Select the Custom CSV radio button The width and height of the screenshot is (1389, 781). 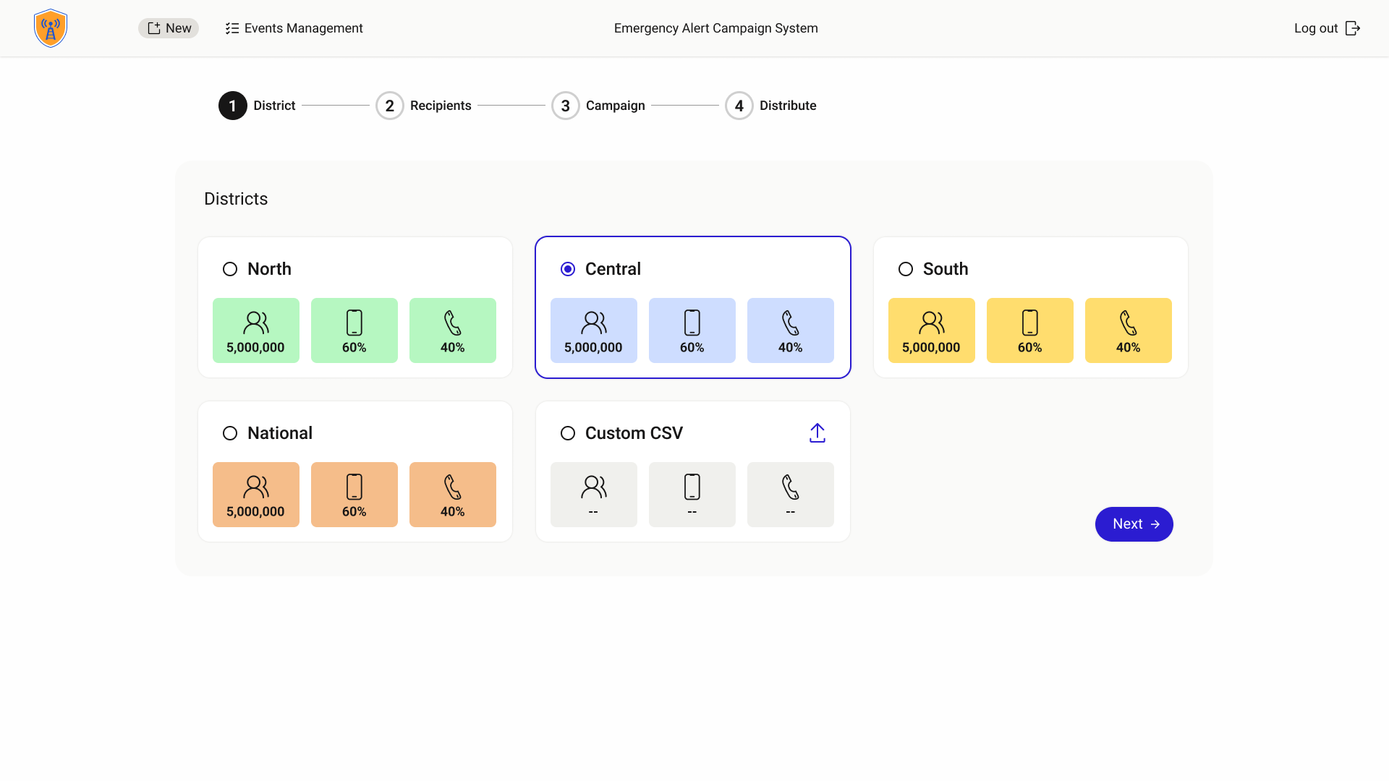pyautogui.click(x=568, y=432)
